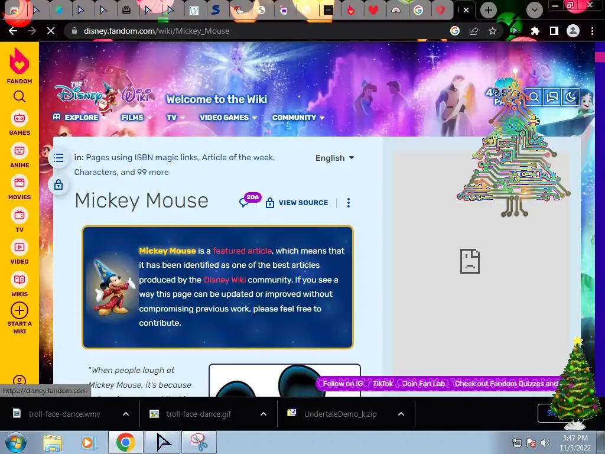This screenshot has height=454, width=605.
Task: Open a new browser tab
Action: coord(489,10)
